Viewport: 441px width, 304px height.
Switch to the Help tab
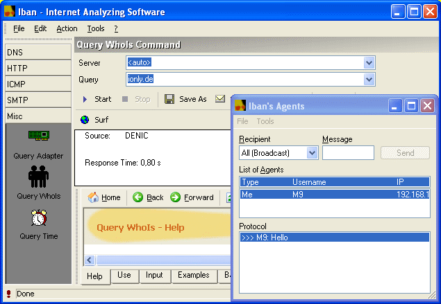[x=94, y=276]
